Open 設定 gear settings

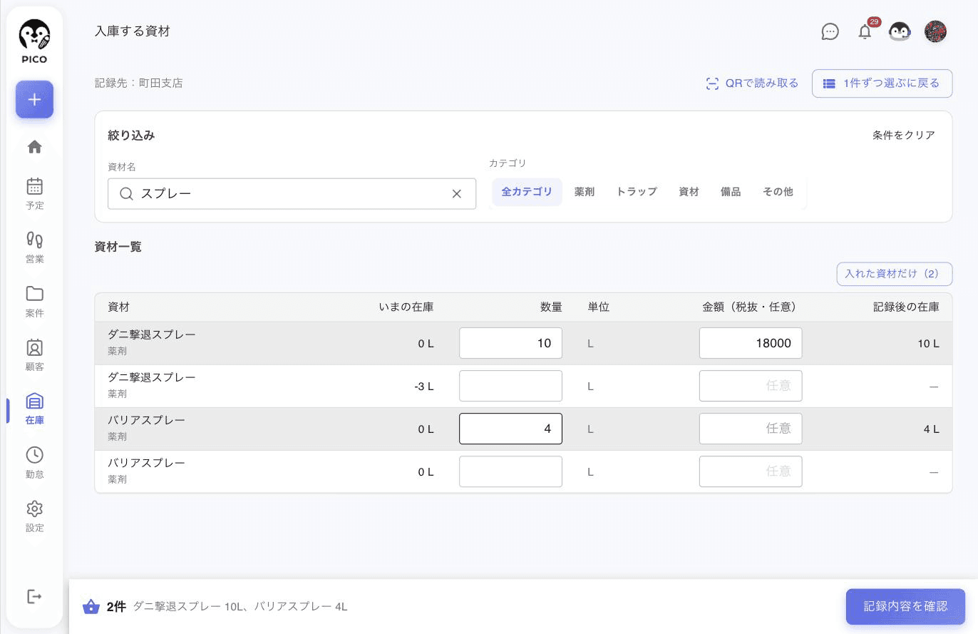click(34, 516)
